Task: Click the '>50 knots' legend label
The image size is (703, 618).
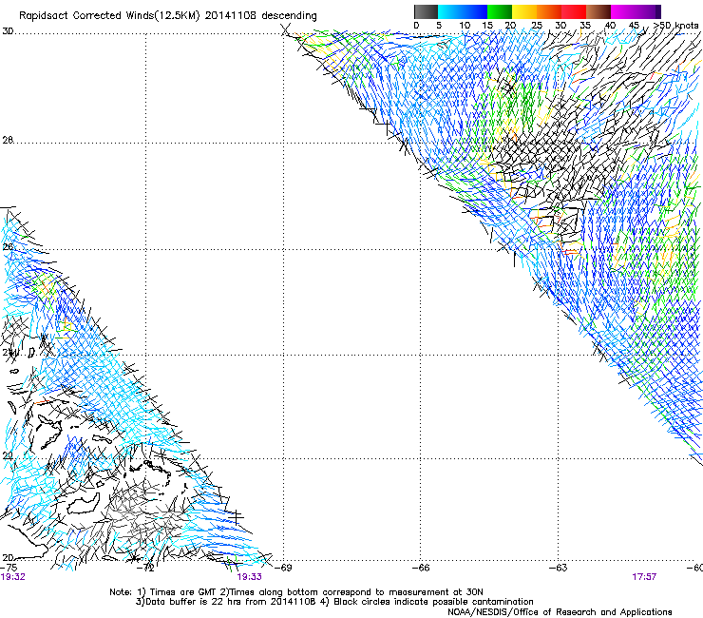Action: (675, 26)
